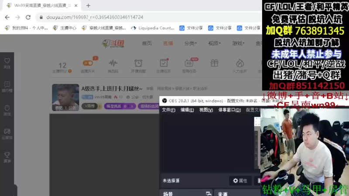Open OBS 停靠窗口(D) menu
349x196 pixels.
pyautogui.click(x=229, y=110)
